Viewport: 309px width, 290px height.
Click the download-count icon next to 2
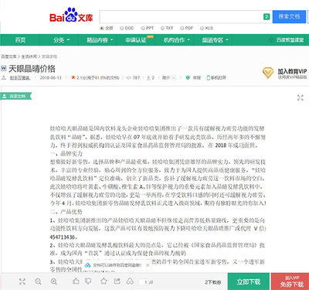148,77
